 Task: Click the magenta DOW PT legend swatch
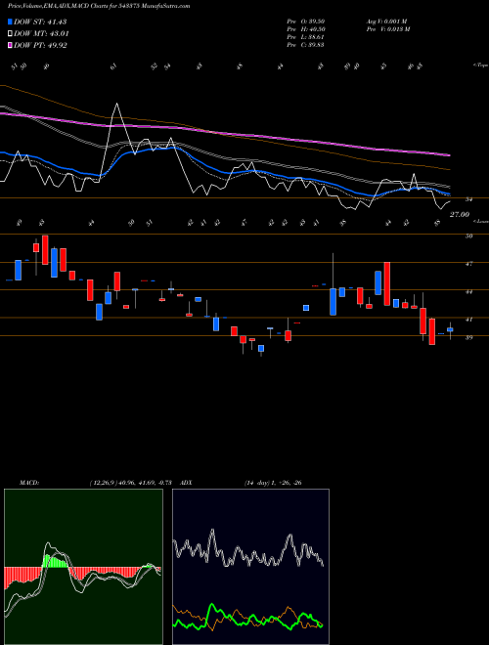(x=10, y=45)
